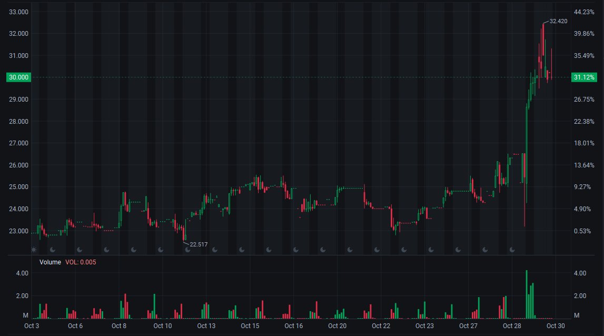This screenshot has height=336, width=604.
Task: Select the night session moon icon under Oct 10
Action: (162, 250)
